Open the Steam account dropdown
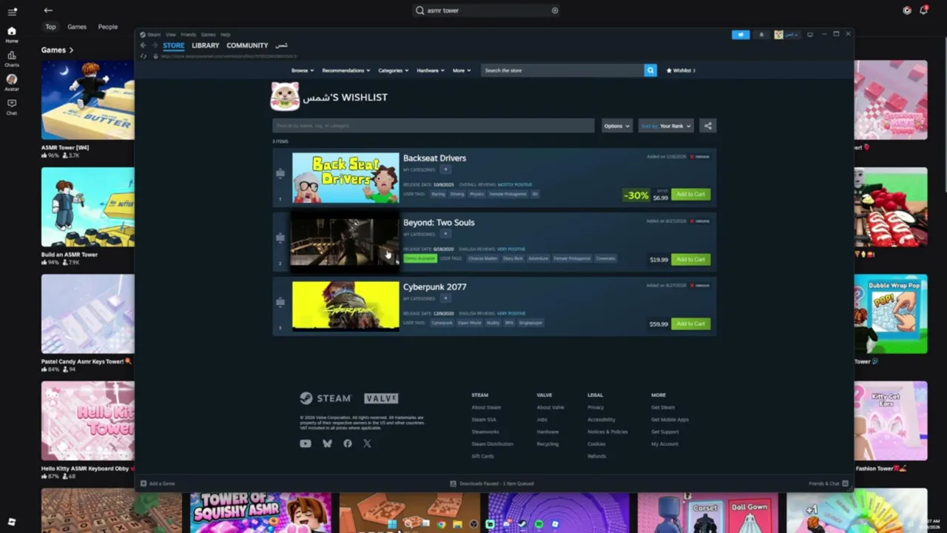 point(788,35)
